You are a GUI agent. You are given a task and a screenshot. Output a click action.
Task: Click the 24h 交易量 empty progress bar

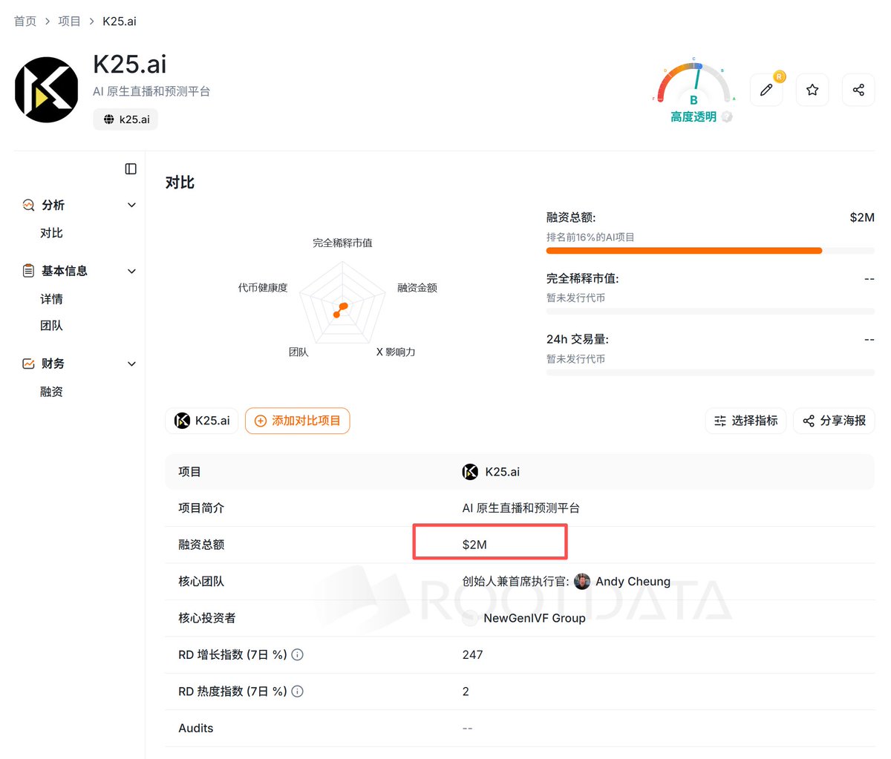711,372
